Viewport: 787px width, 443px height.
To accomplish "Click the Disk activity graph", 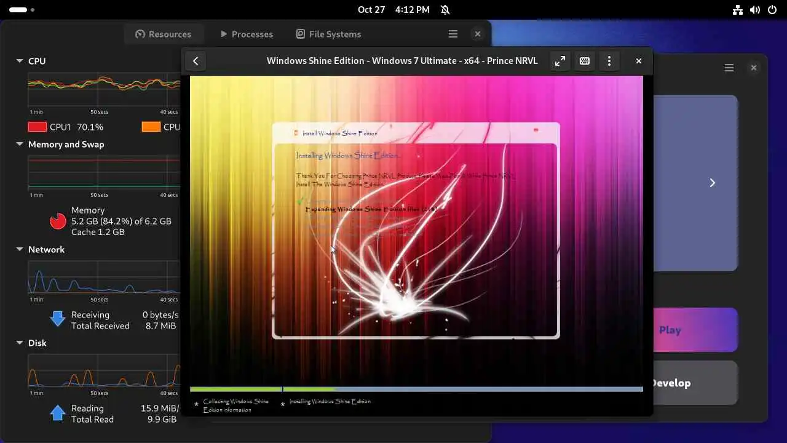I will click(x=104, y=372).
